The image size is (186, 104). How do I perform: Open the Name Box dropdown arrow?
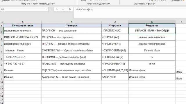point(46,9)
